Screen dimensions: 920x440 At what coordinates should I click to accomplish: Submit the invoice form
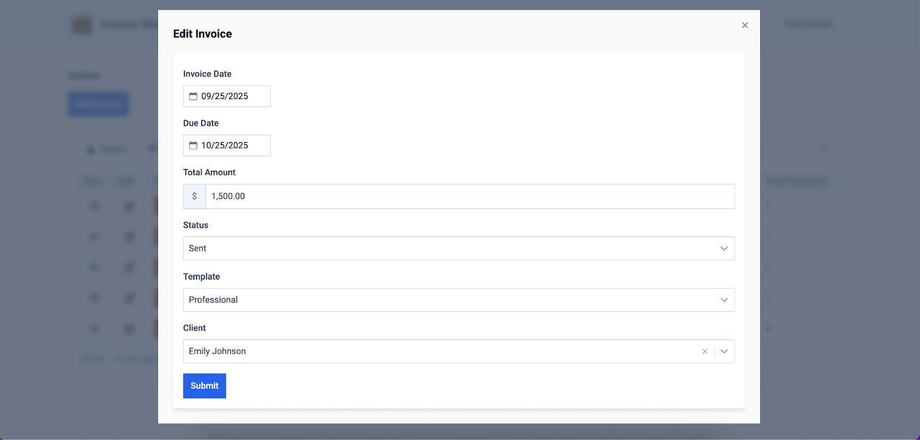(x=204, y=386)
